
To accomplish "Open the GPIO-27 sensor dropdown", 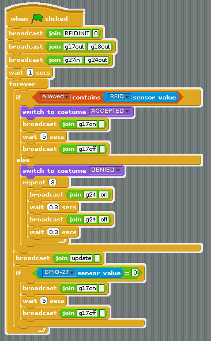I will (59, 272).
